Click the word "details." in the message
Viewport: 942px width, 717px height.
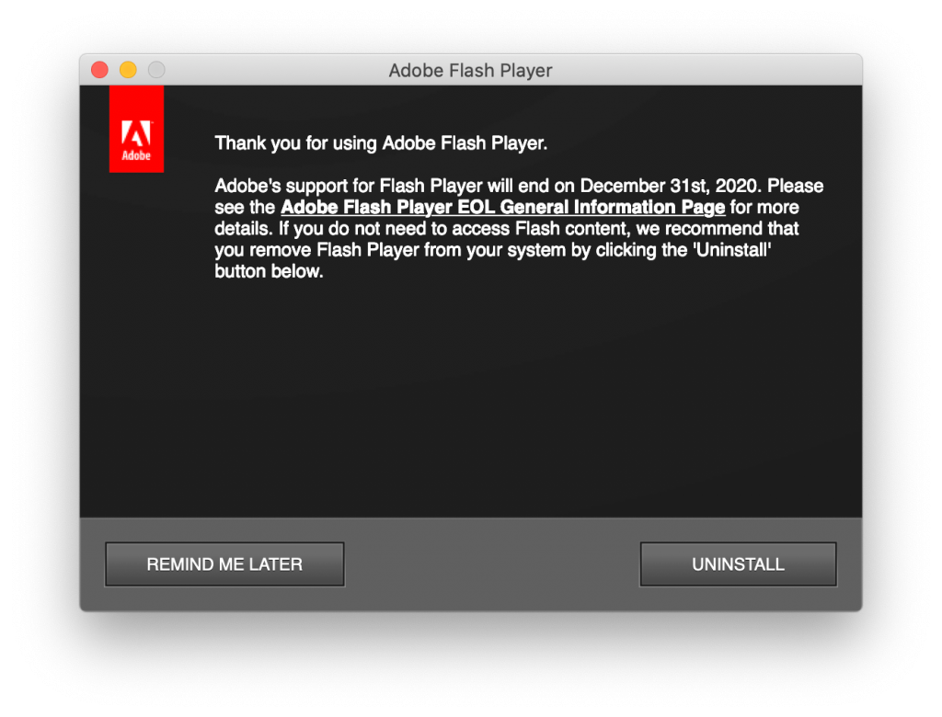coord(244,229)
